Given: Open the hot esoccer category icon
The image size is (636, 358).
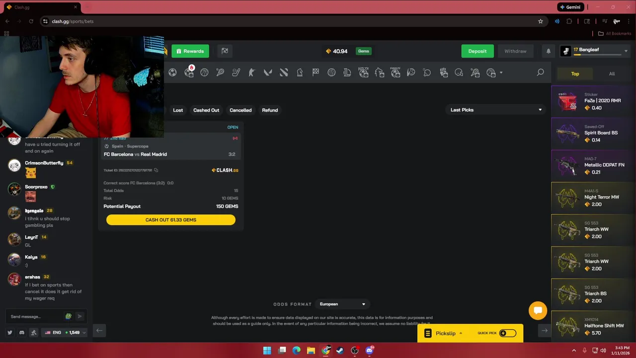Looking at the screenshot, I should coord(189,72).
